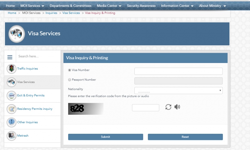Expand the Information Center menu

coord(177,6)
